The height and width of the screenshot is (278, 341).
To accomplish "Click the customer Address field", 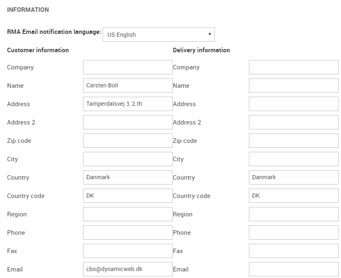I will coord(128,104).
